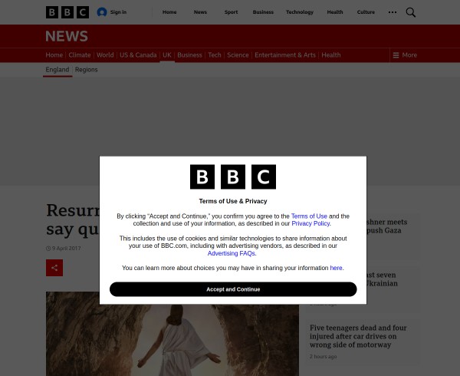
Task: Click the NEWS banner title
Action: point(67,36)
